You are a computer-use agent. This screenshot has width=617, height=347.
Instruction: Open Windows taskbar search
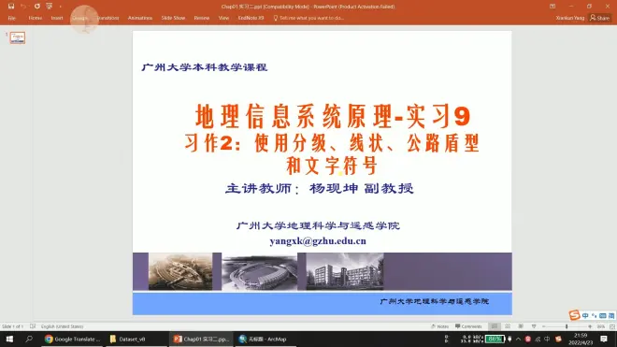[x=29, y=340]
